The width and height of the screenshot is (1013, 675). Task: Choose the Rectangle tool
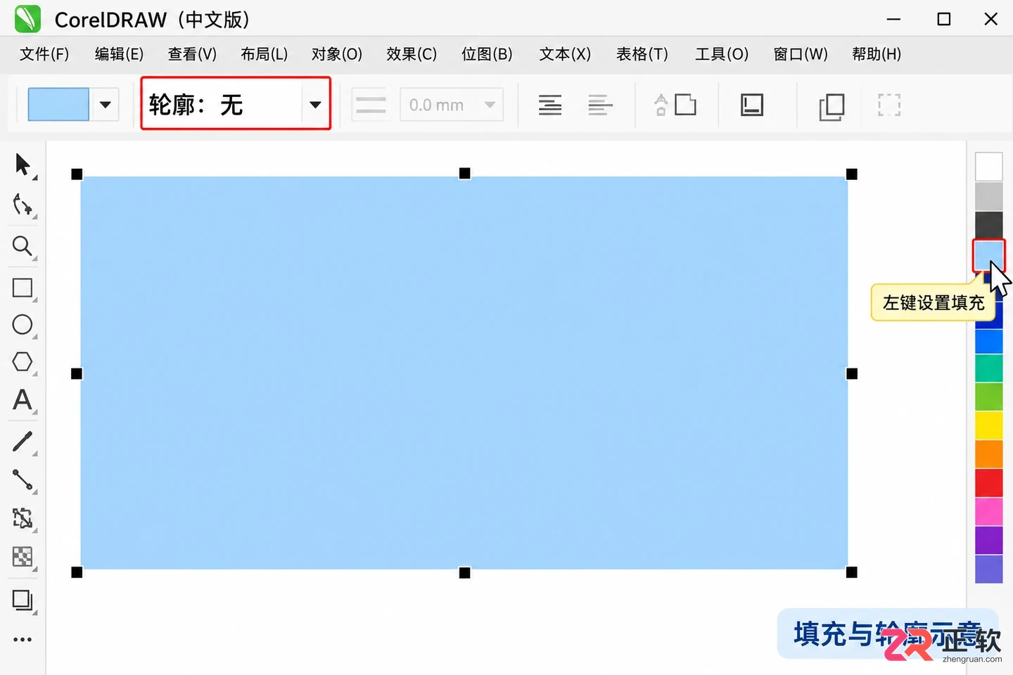tap(23, 288)
